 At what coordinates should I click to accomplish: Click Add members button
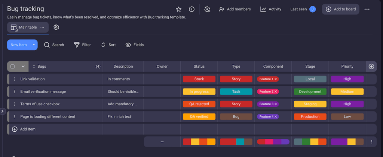pyautogui.click(x=235, y=9)
